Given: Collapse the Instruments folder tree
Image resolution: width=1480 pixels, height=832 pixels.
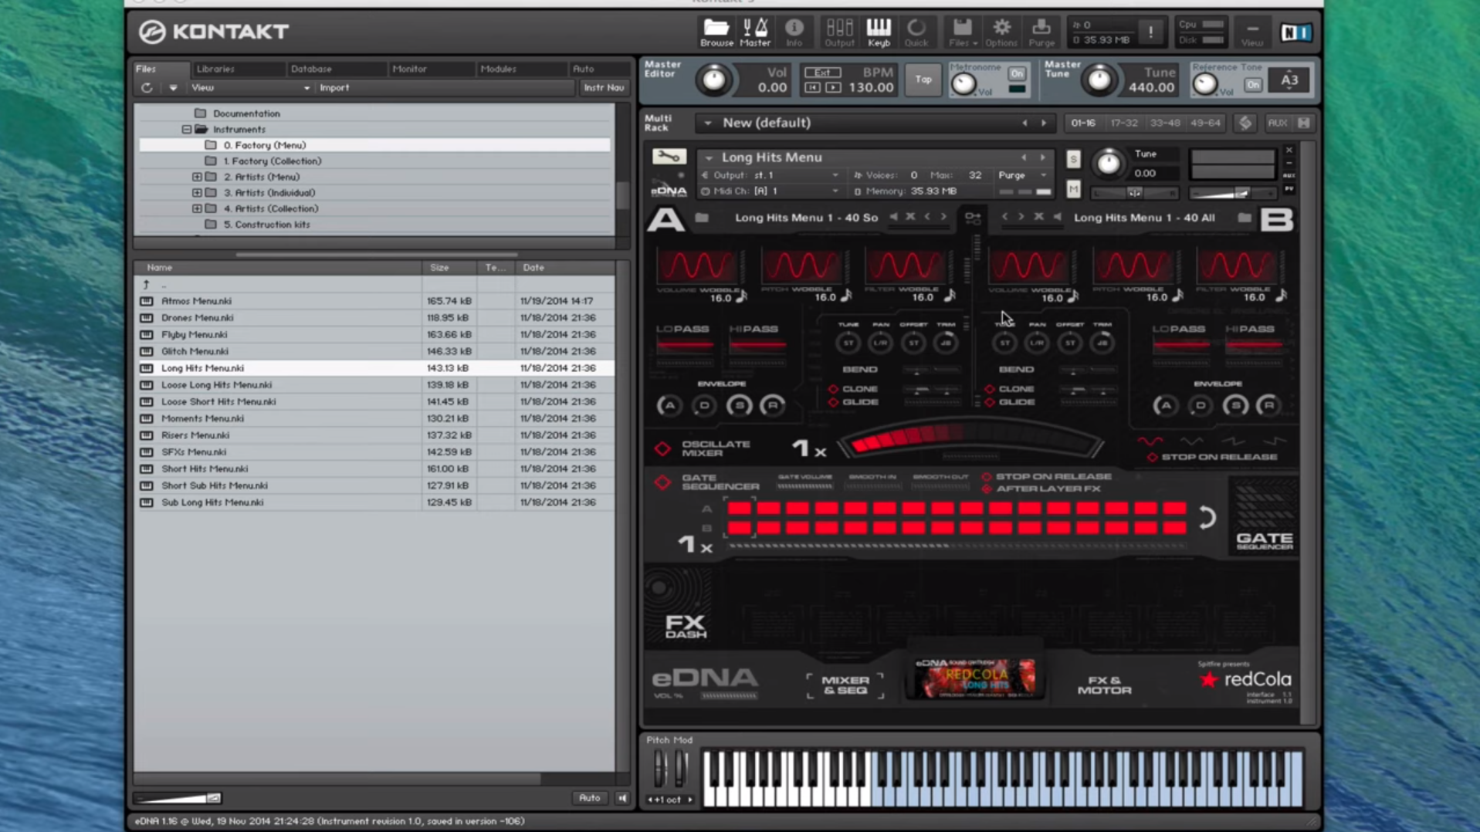Looking at the screenshot, I should pos(186,130).
